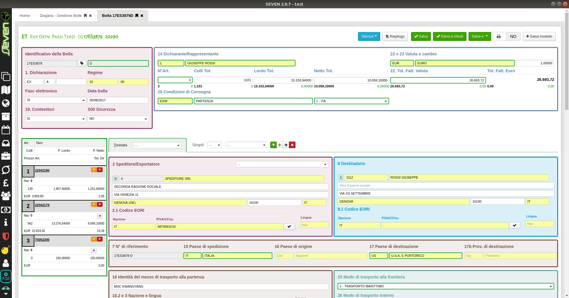The image size is (569, 298).
Task: Open the archive box sidebar icon
Action: tap(6, 116)
